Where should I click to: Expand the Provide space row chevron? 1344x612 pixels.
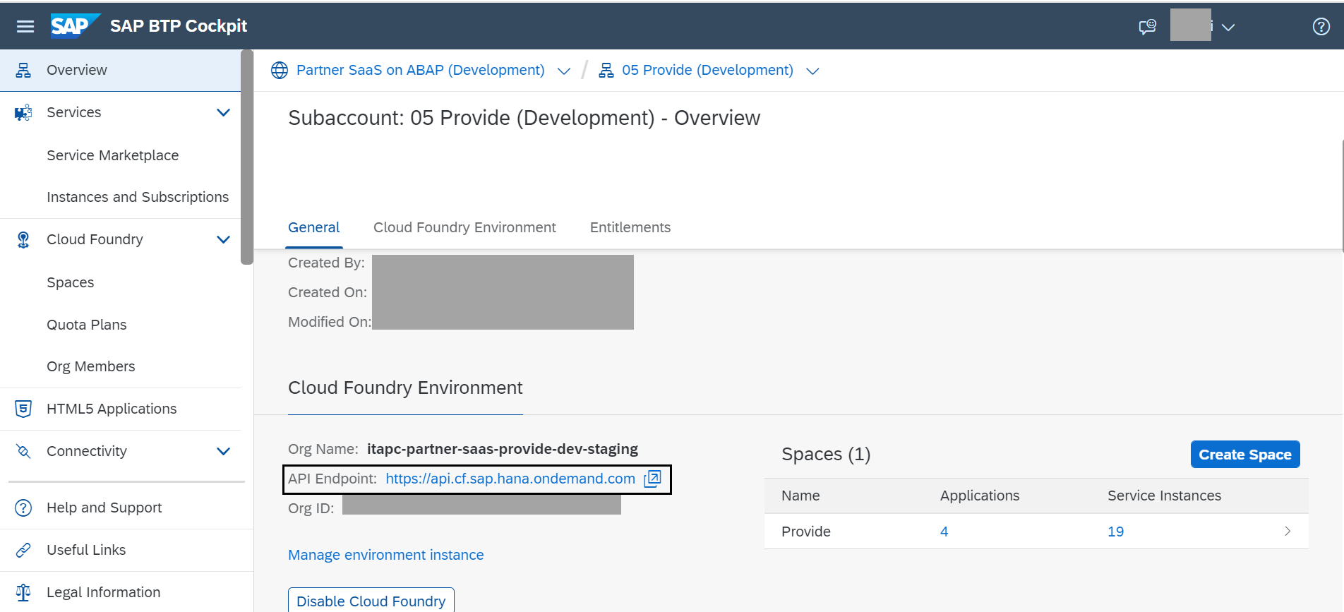1288,532
